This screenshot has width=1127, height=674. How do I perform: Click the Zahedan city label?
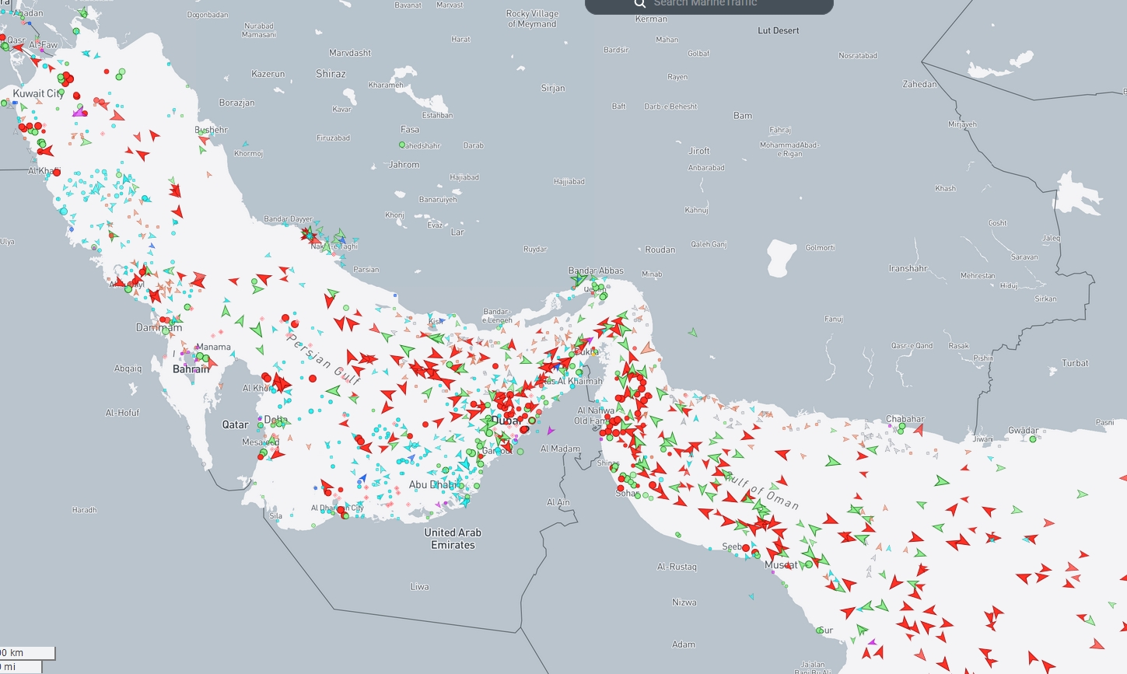[x=919, y=84]
